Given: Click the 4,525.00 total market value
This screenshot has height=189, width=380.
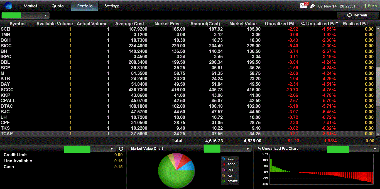Looking at the screenshot, I should [252, 141].
